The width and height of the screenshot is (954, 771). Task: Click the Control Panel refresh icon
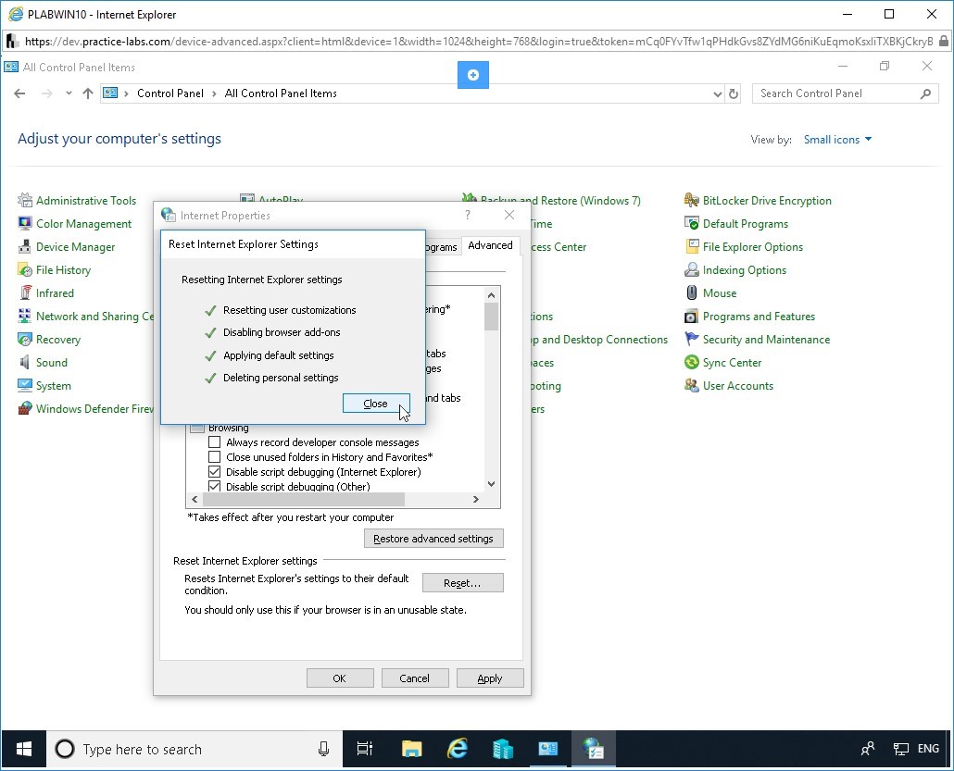[734, 93]
